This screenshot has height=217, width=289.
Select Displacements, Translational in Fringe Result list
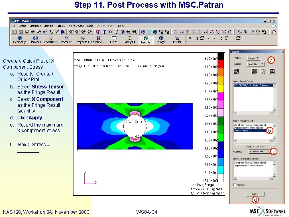[248, 128]
